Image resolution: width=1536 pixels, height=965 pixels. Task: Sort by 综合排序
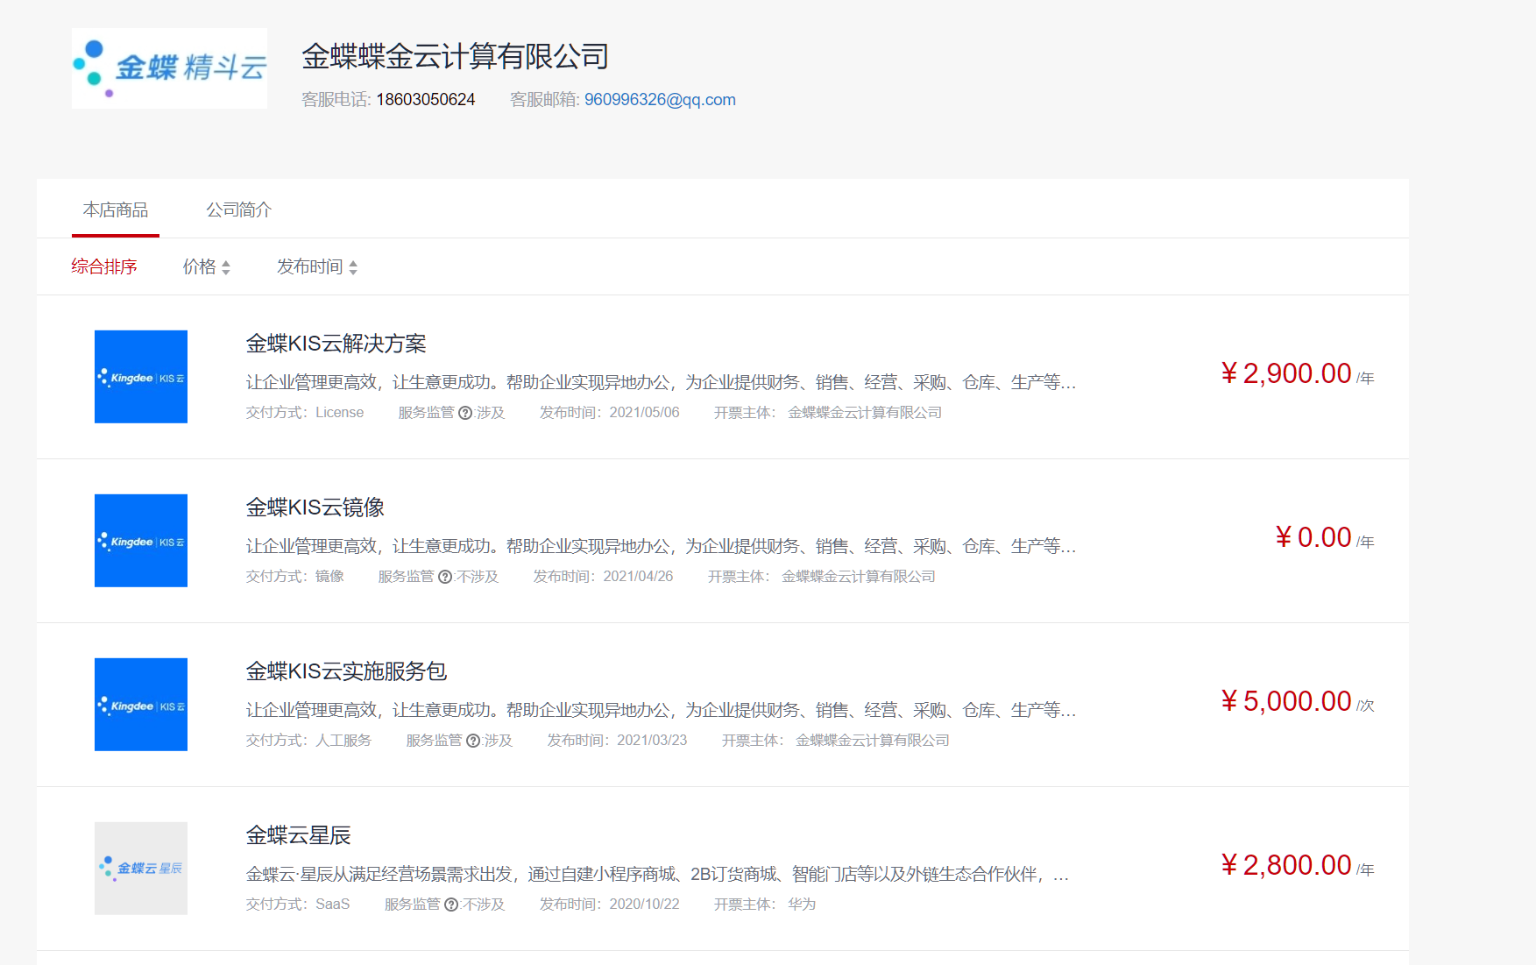tap(103, 266)
